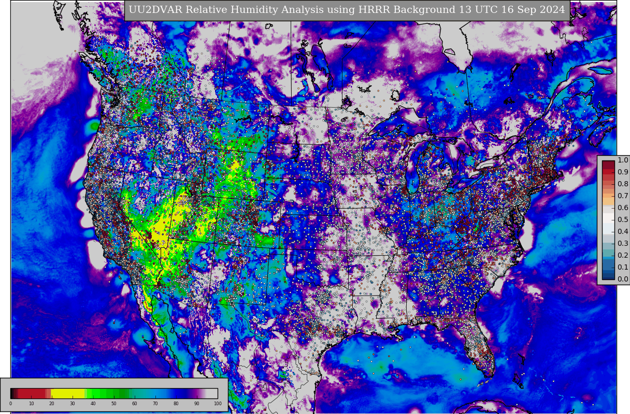Click the "0.8" label on the right colorbar

[x=623, y=184]
